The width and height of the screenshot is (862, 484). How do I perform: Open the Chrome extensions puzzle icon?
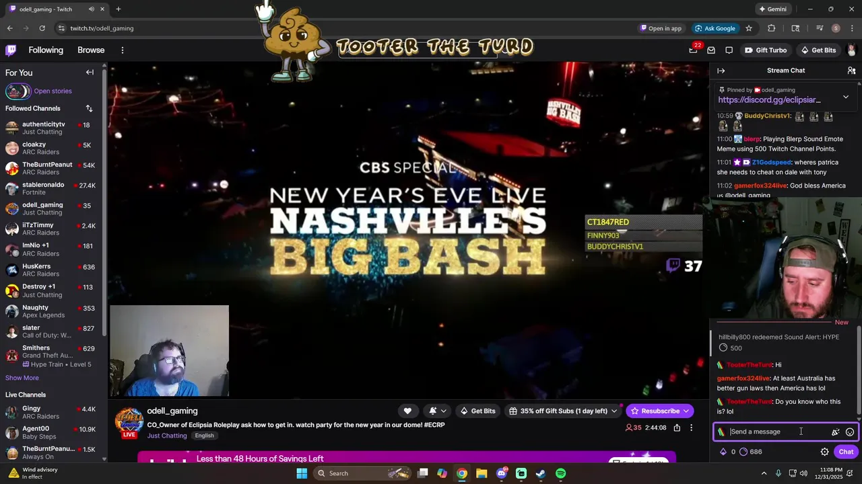click(x=772, y=28)
